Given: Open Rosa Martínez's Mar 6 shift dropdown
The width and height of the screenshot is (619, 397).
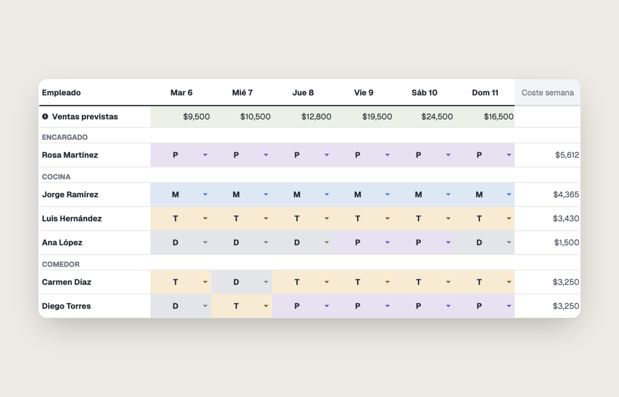Looking at the screenshot, I should [205, 155].
